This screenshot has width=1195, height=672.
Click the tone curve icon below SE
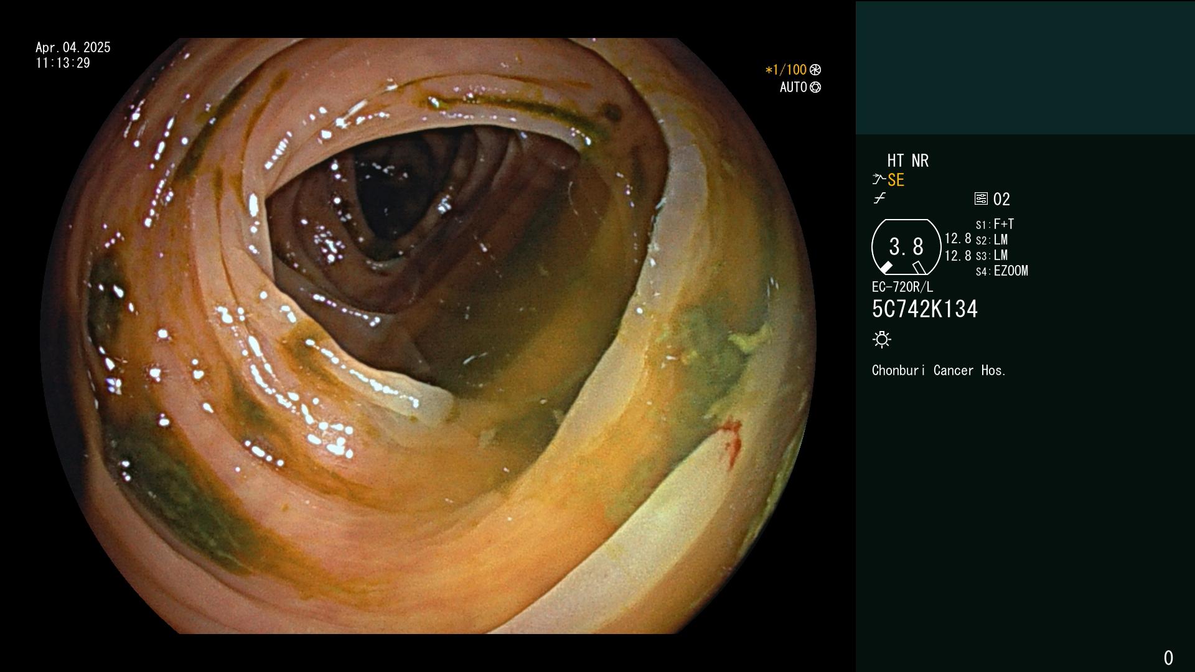pyautogui.click(x=879, y=198)
